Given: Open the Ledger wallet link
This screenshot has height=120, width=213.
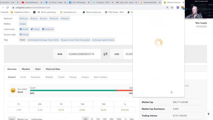Looking at the screenshot, I should pyautogui.click(x=23, y=24).
